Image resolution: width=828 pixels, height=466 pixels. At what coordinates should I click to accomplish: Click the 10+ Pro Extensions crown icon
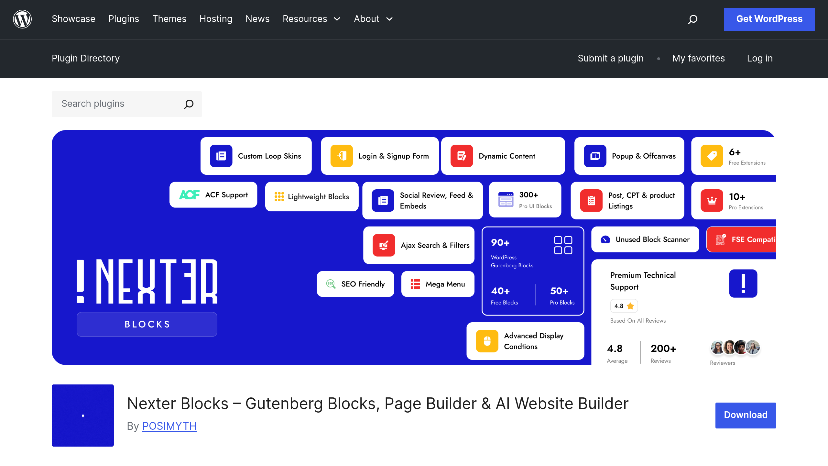pyautogui.click(x=712, y=200)
